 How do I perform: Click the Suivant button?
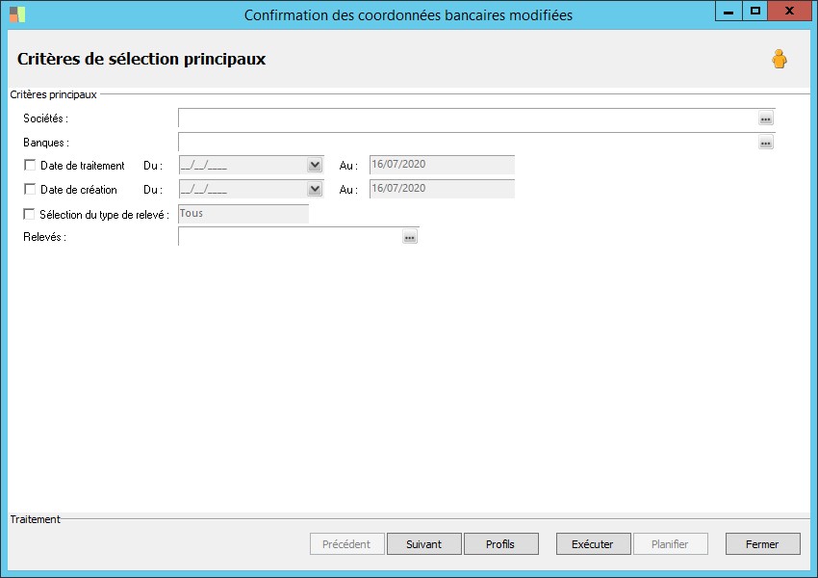424,544
